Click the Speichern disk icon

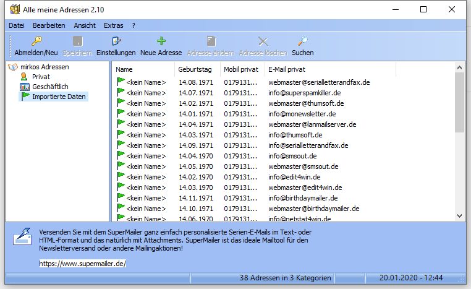coord(78,41)
